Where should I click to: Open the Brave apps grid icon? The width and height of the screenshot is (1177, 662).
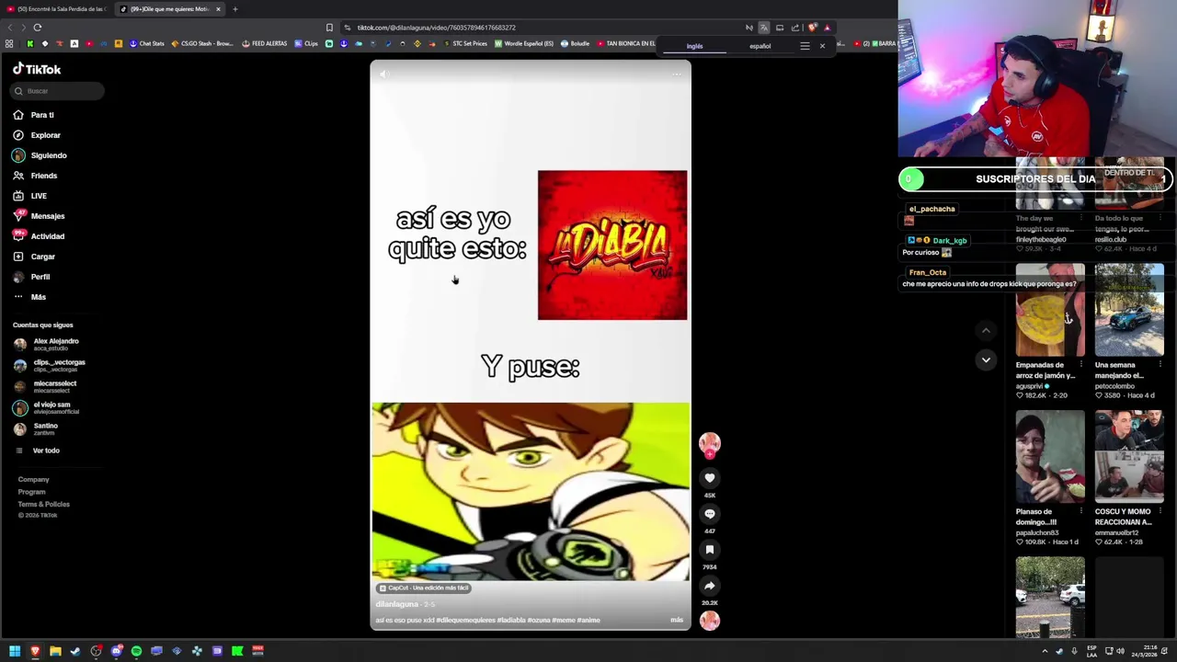pyautogui.click(x=9, y=43)
